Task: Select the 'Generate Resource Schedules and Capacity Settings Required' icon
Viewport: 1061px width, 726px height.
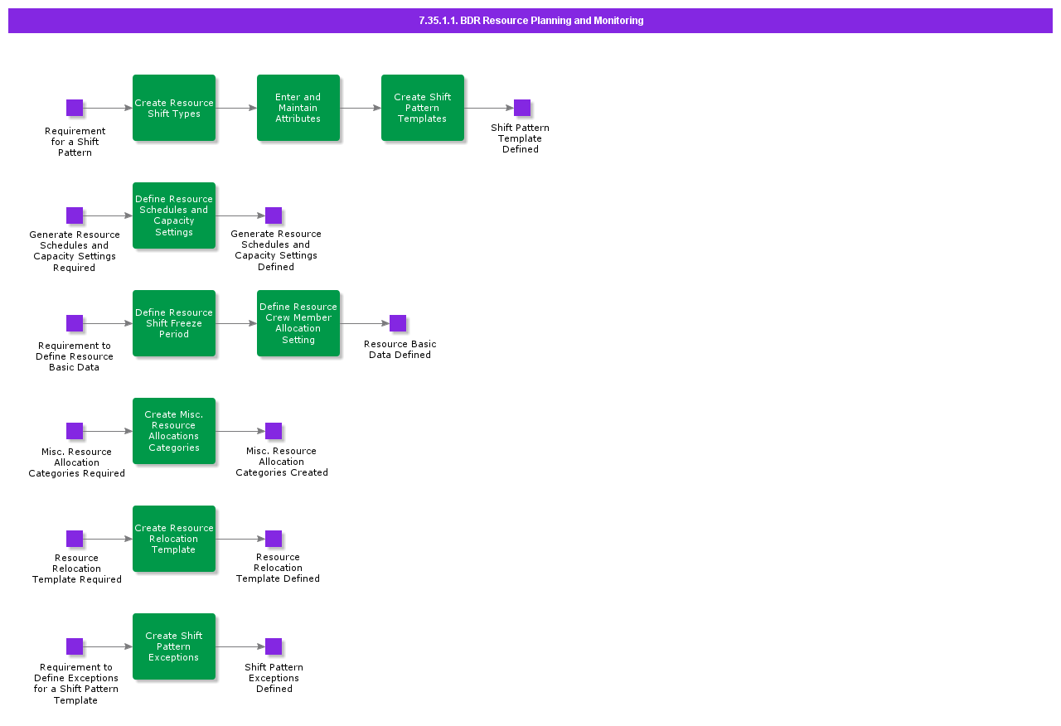Action: [75, 215]
